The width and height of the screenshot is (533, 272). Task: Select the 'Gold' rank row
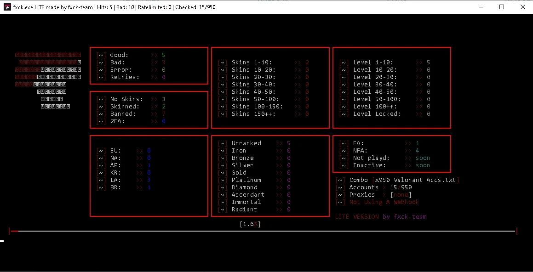pyautogui.click(x=254, y=172)
